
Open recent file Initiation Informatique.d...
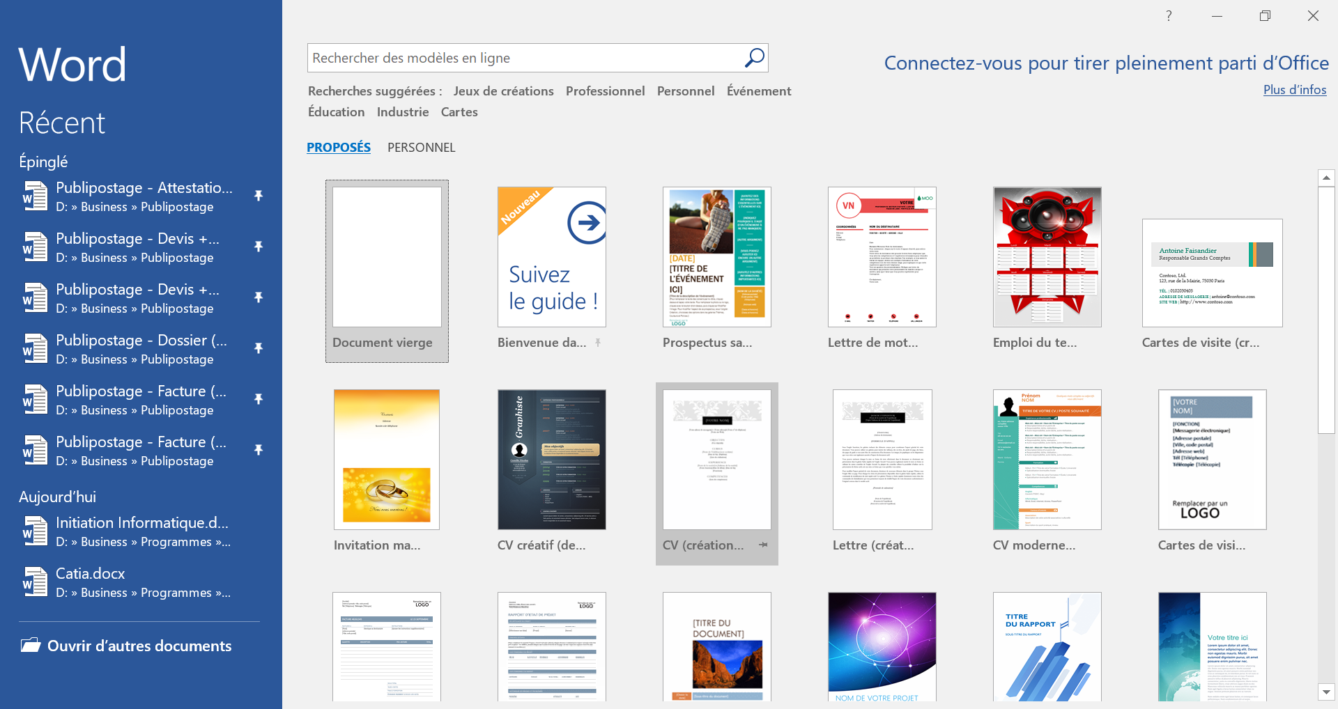point(139,531)
